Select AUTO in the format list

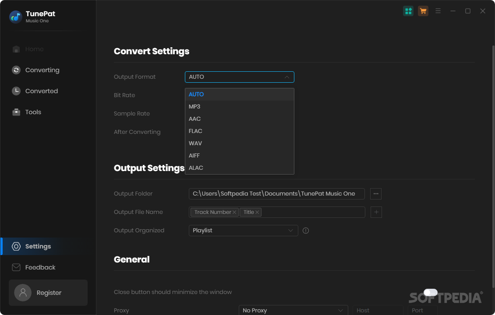coord(239,94)
